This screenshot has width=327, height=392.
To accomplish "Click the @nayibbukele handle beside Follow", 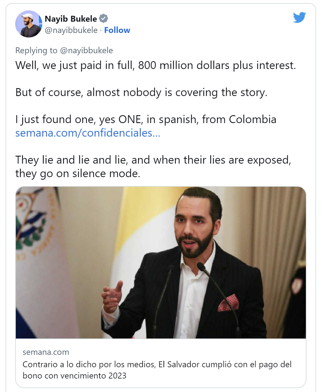I will 71,30.
